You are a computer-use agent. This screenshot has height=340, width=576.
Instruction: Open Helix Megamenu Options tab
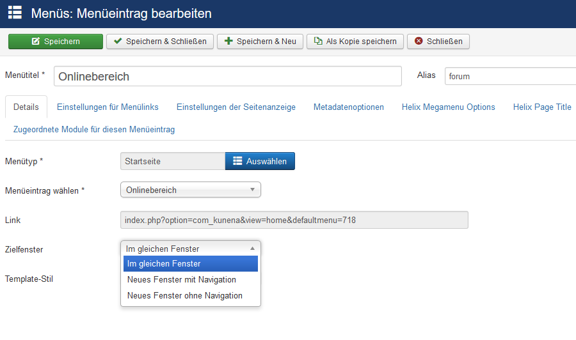click(448, 107)
